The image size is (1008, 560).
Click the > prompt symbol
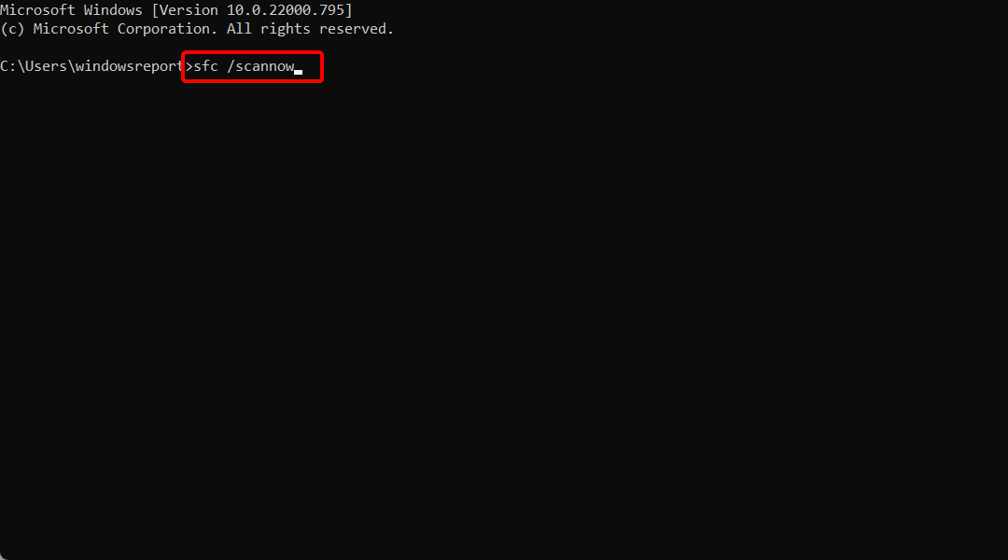(189, 67)
